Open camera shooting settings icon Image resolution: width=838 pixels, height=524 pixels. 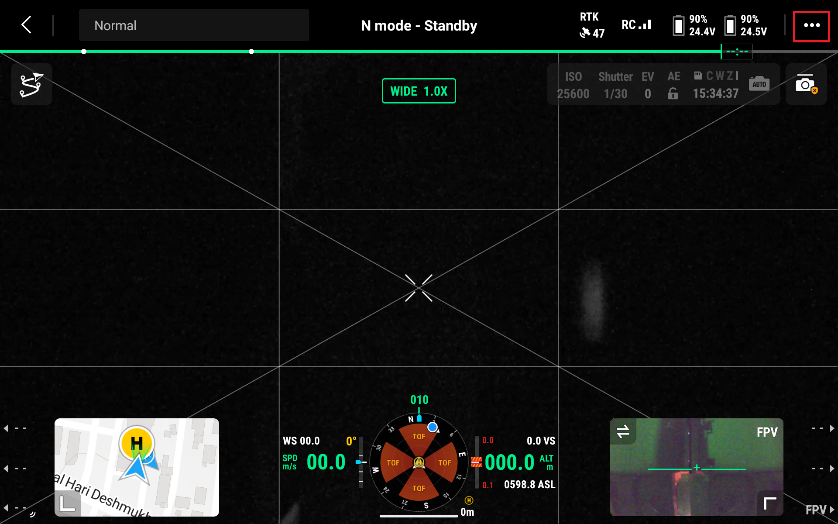click(806, 84)
